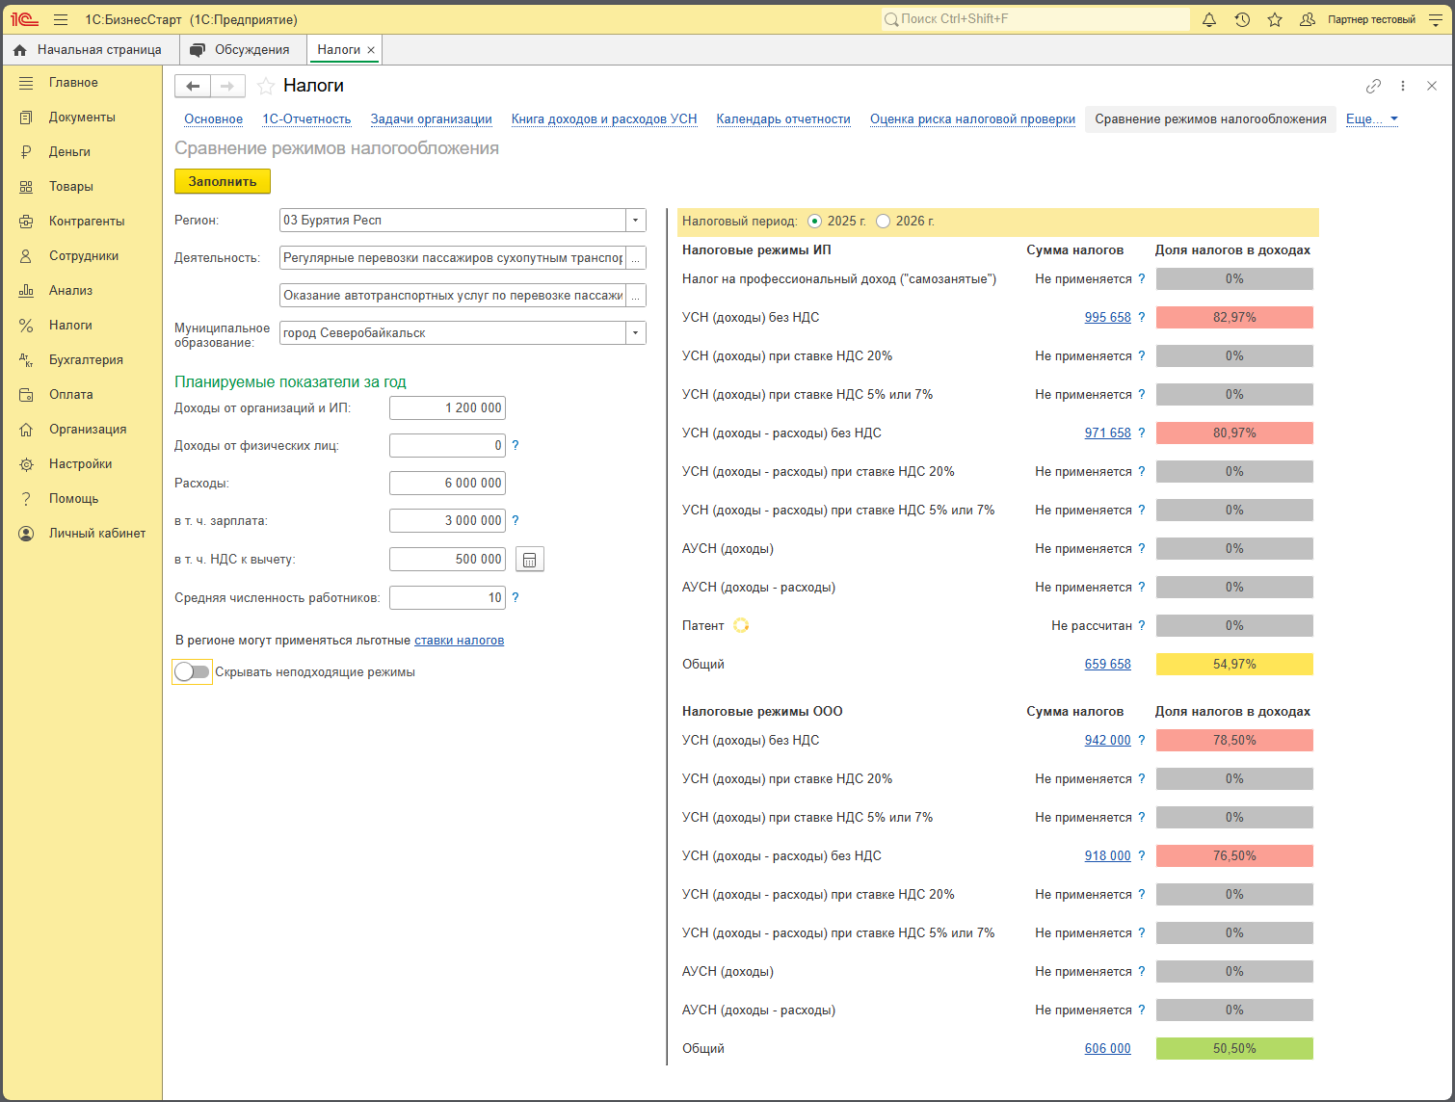This screenshot has height=1102, width=1455.
Task: Expand the Регион dropdown list
Action: click(636, 221)
